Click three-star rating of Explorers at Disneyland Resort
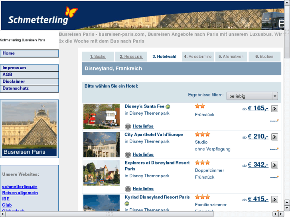The image size is (290, 217). (203, 162)
